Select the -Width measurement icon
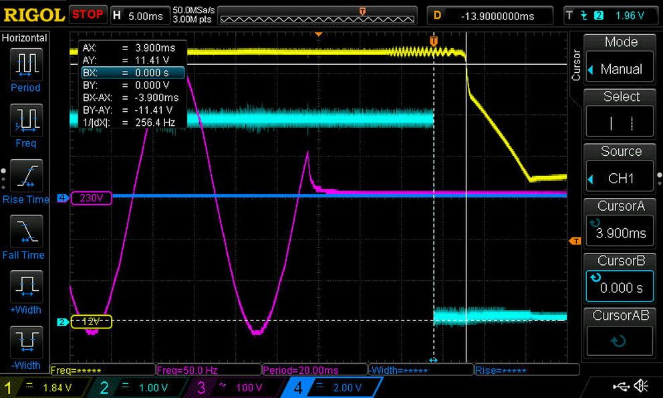The height and width of the screenshot is (398, 663). 26,342
